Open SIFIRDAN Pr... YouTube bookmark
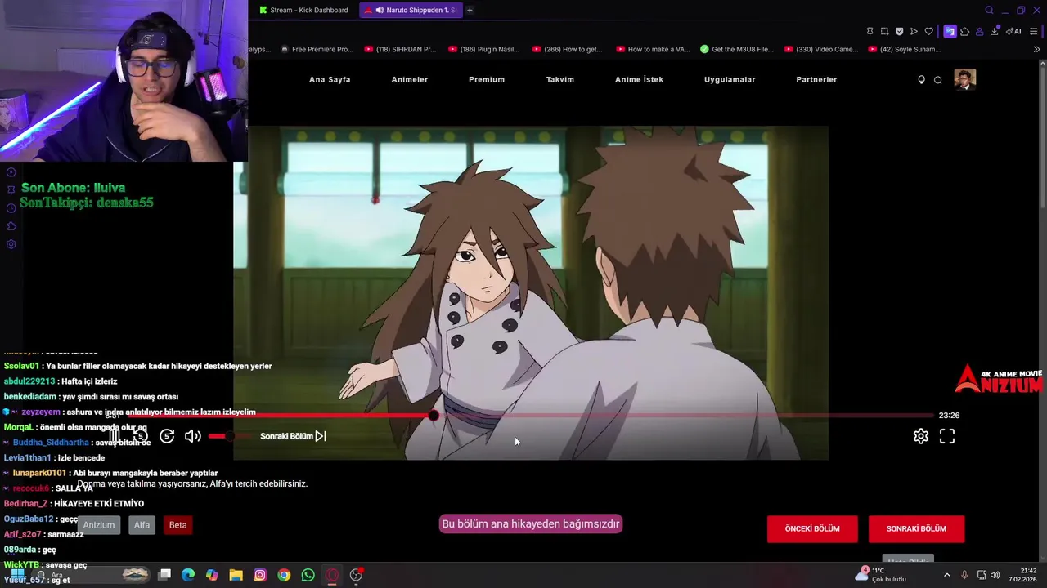The height and width of the screenshot is (588, 1047). coord(401,49)
